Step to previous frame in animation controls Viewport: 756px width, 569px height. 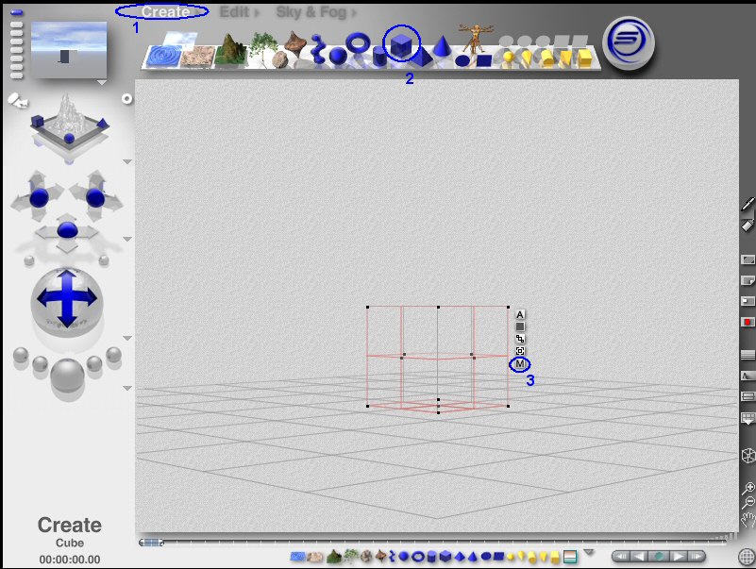(x=639, y=557)
